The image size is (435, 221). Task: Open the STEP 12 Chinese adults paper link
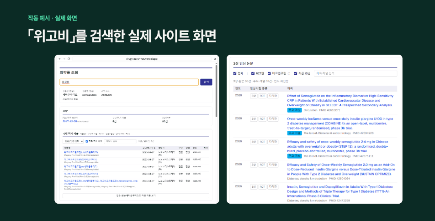pos(338,146)
